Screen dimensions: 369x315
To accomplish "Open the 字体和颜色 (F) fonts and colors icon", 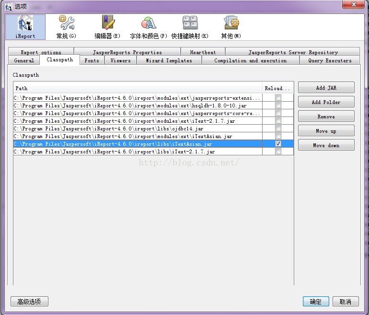I will coord(149,27).
